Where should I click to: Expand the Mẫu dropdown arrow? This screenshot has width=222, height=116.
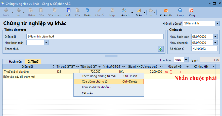144,13
